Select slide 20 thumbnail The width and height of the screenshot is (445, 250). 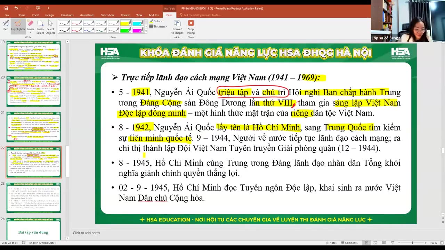[33, 91]
